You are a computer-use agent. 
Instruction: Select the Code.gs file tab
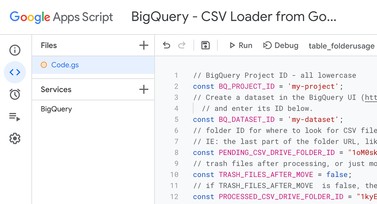[65, 65]
